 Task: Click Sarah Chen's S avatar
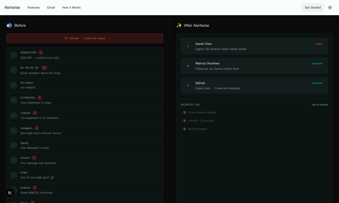coord(188,46)
